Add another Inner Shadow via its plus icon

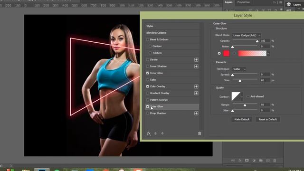196,66
